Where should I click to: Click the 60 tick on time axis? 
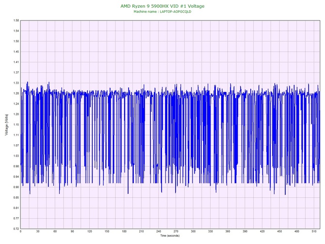click(x=55, y=231)
